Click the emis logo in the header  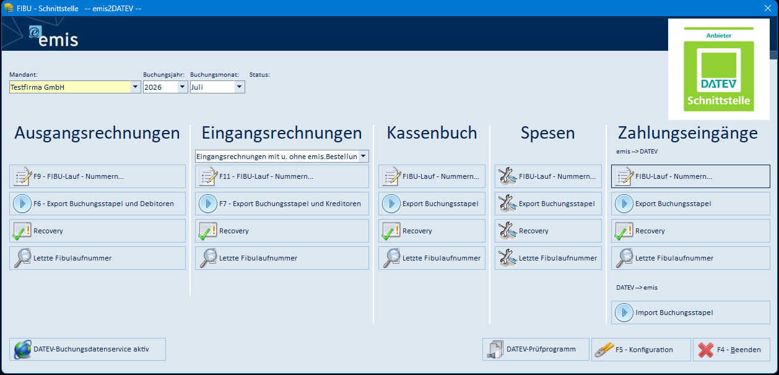pyautogui.click(x=53, y=36)
